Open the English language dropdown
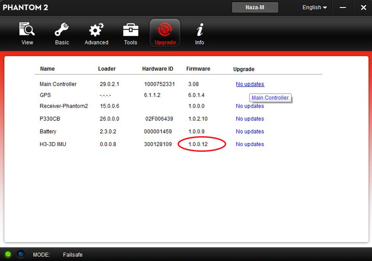The image size is (372, 261). (x=315, y=7)
